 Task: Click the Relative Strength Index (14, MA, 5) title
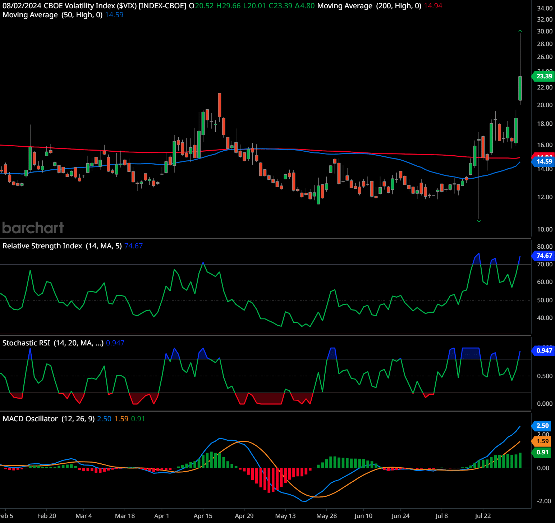coord(62,246)
